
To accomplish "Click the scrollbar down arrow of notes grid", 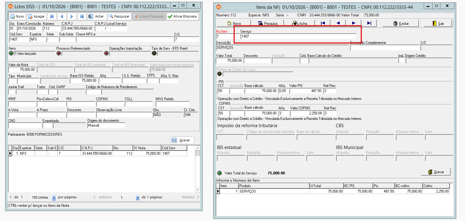I will (x=198, y=190).
